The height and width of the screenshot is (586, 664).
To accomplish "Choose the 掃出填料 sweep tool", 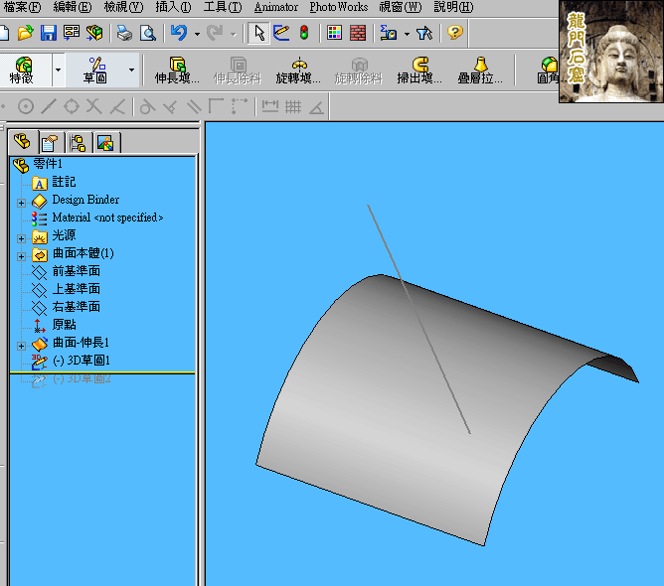I will tap(419, 71).
